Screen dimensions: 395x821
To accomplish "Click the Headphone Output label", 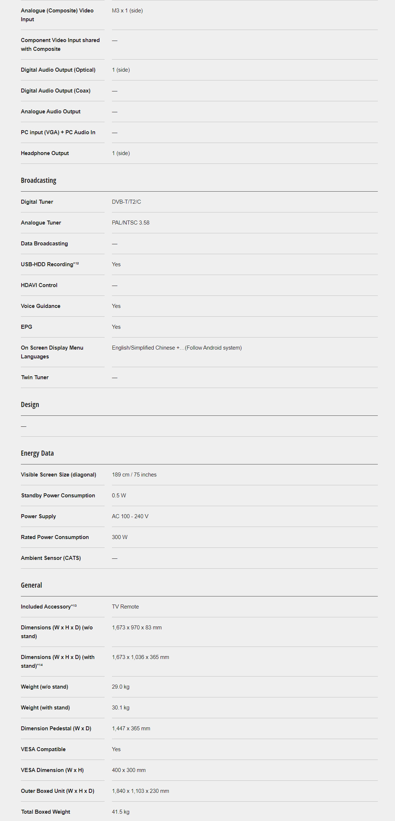I will click(45, 153).
